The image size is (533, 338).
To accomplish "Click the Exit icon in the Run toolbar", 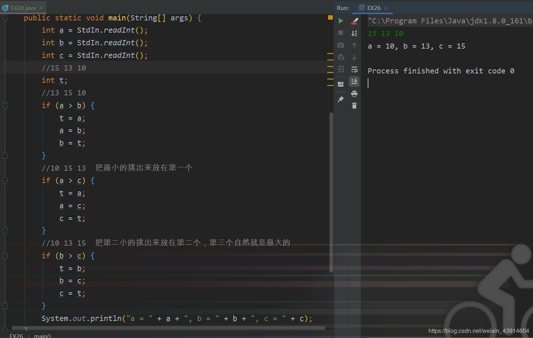I will coord(341,69).
